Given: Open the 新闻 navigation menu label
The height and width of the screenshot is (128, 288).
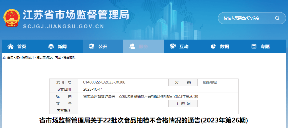Looking at the screenshot, I should 62,47.
